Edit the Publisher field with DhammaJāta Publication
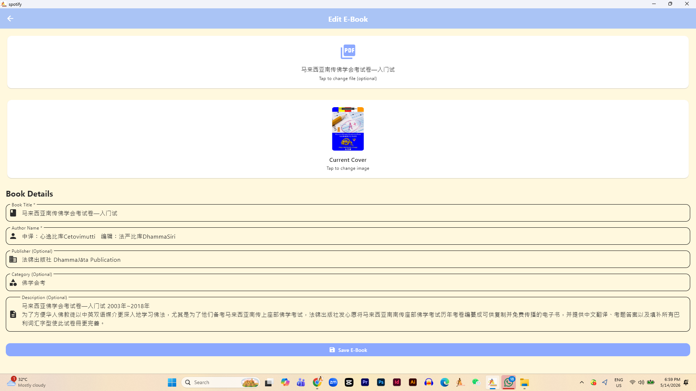 [348, 259]
